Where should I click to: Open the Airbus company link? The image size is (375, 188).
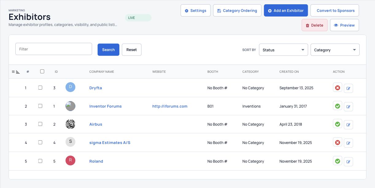click(x=96, y=124)
